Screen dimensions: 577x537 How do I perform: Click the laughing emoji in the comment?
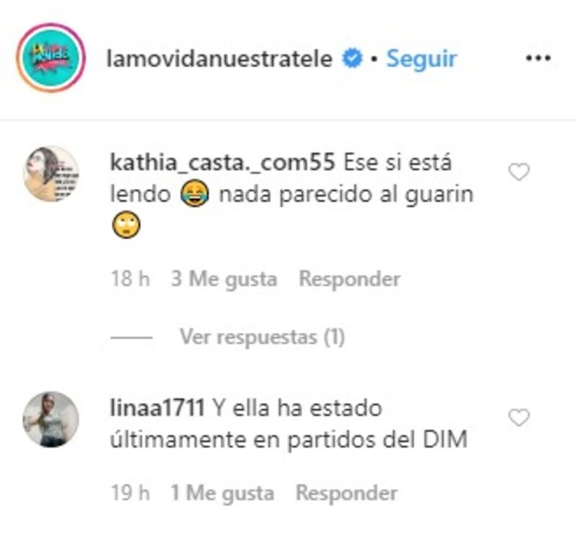click(195, 193)
